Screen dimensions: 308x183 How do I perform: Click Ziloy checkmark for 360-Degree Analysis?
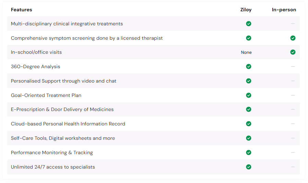click(249, 66)
